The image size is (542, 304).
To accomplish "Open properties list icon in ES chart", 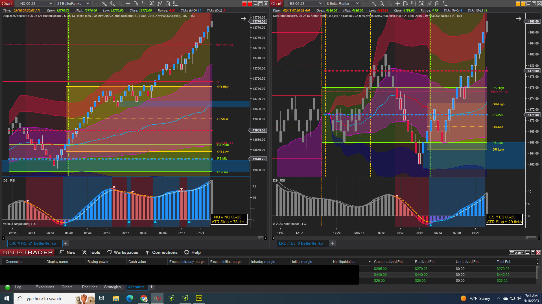I will coord(445,4).
